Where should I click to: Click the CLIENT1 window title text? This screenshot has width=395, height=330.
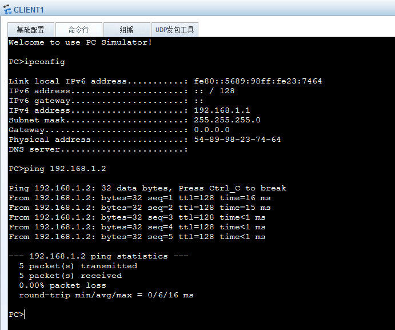[x=29, y=10]
